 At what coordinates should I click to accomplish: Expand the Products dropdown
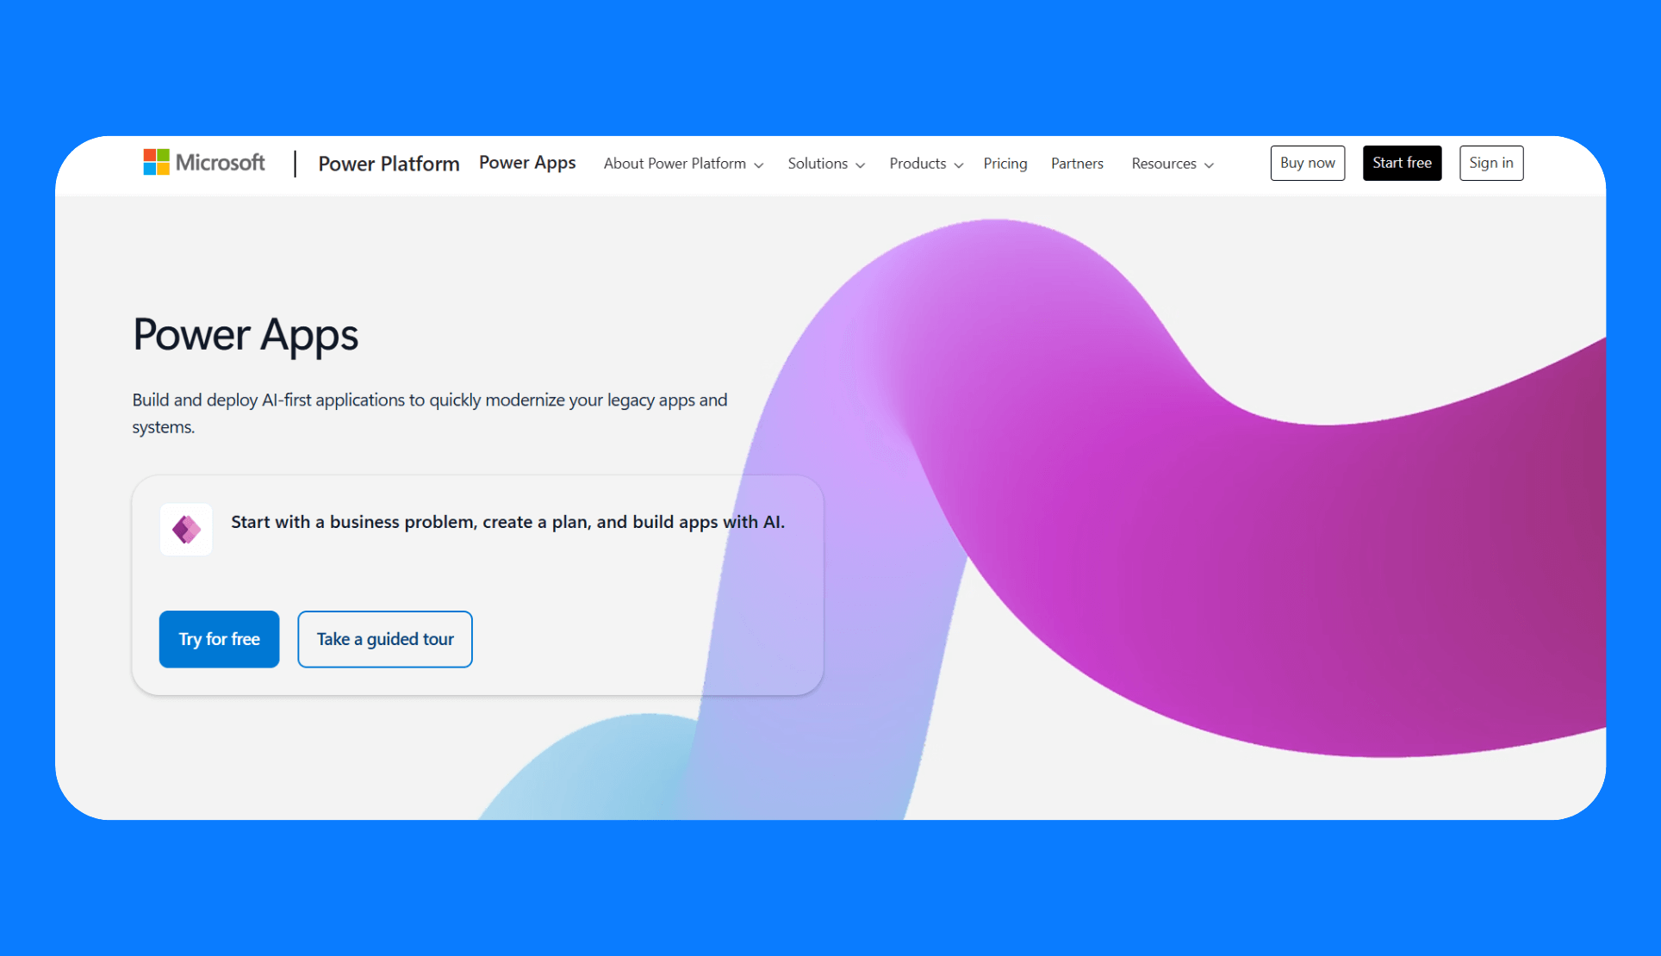[x=918, y=164]
